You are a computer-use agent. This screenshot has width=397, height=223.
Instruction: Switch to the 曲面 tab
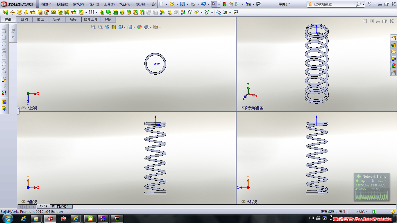41,19
